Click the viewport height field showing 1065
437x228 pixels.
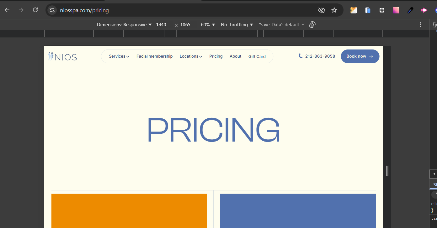point(185,24)
